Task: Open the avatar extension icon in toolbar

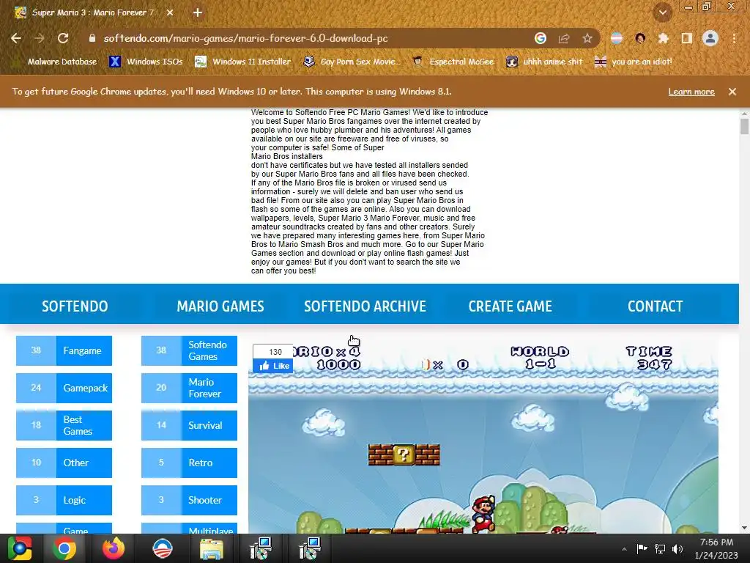Action: (640, 38)
